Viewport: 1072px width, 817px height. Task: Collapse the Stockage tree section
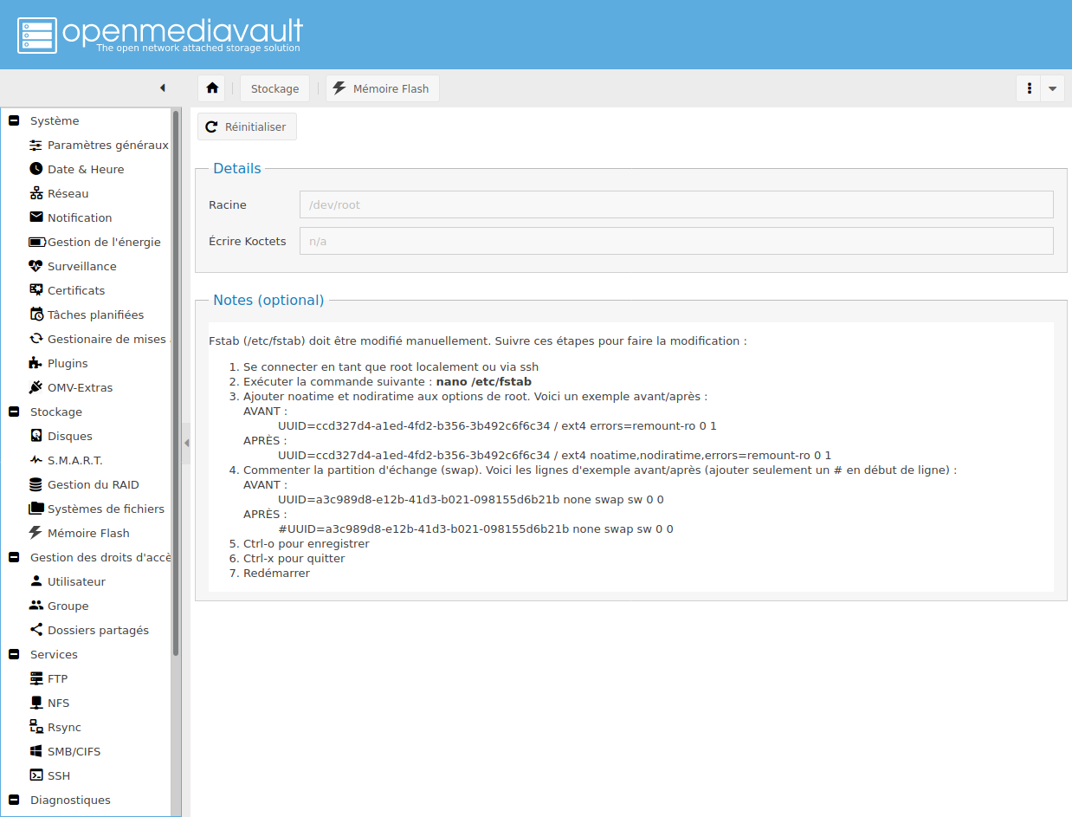pyautogui.click(x=13, y=412)
